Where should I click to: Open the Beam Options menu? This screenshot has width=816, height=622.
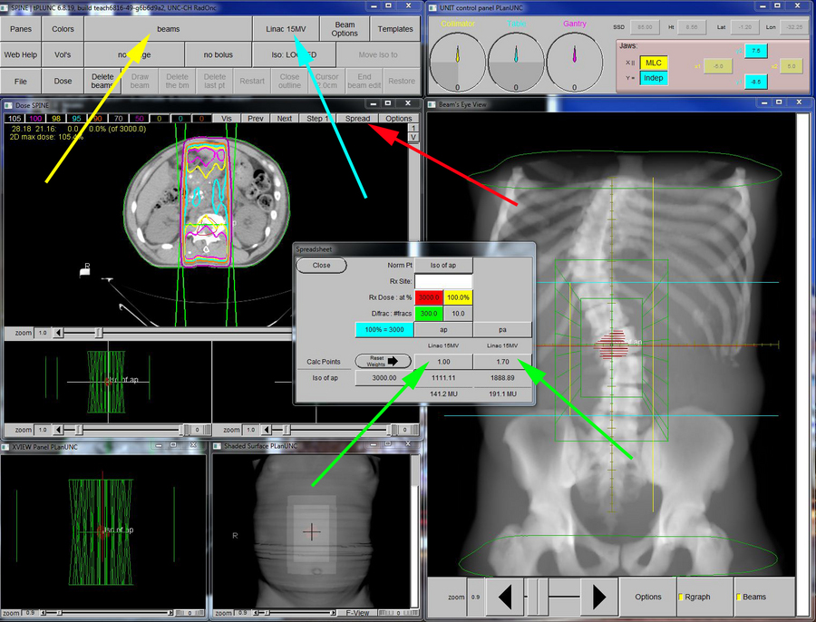click(345, 28)
